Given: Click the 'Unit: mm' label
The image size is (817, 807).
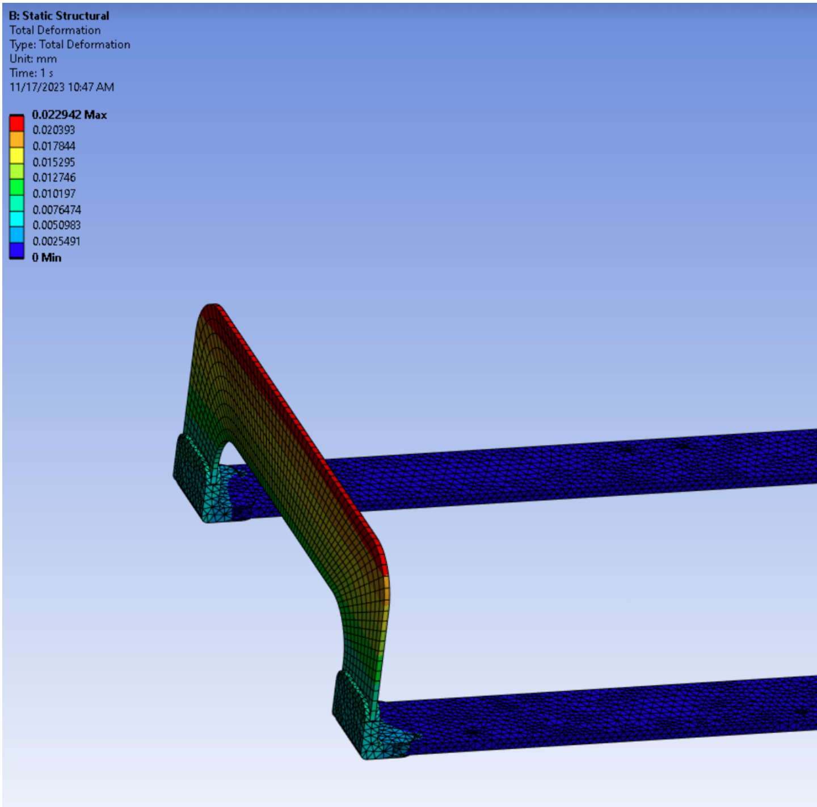Looking at the screenshot, I should point(33,58).
